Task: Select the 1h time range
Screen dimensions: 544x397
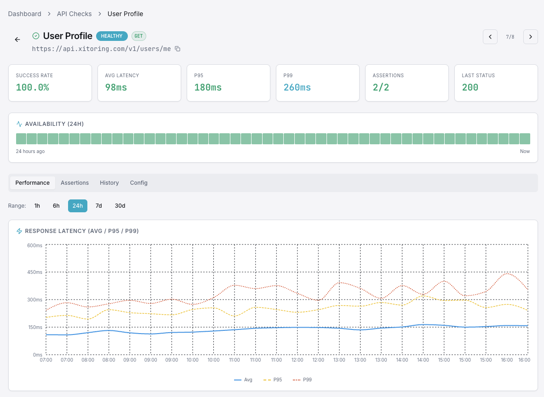Action: click(x=37, y=205)
